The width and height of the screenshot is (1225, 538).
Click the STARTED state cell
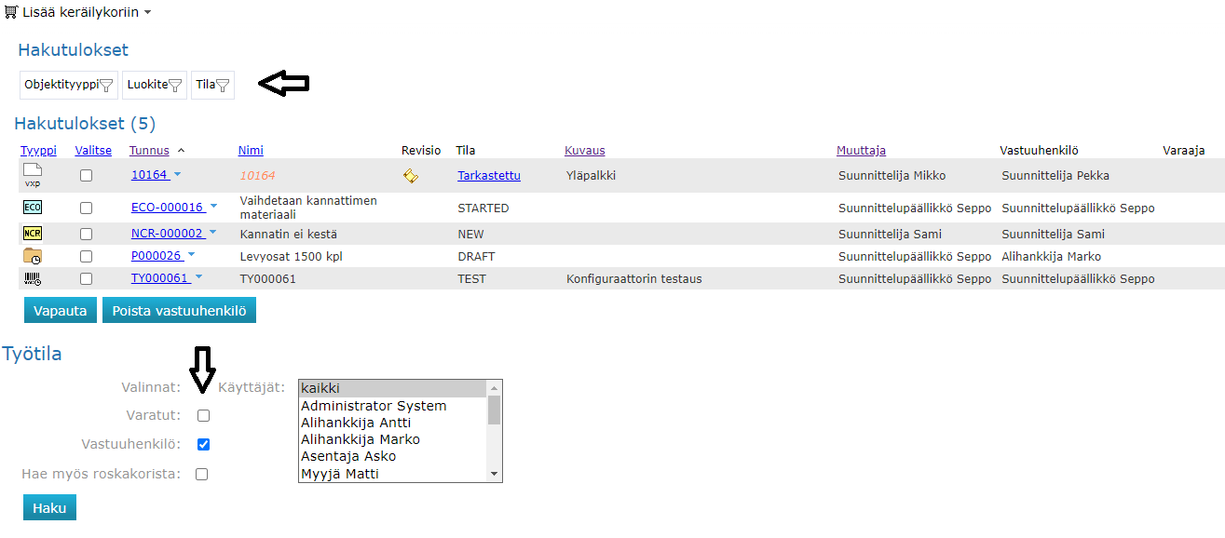point(483,208)
